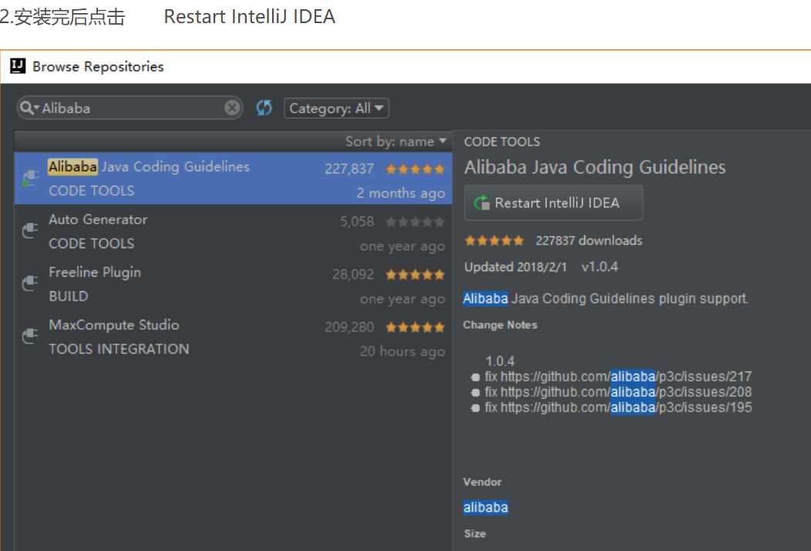Click the alibaba vendor link
The height and width of the screenshot is (551, 811).
click(485, 508)
